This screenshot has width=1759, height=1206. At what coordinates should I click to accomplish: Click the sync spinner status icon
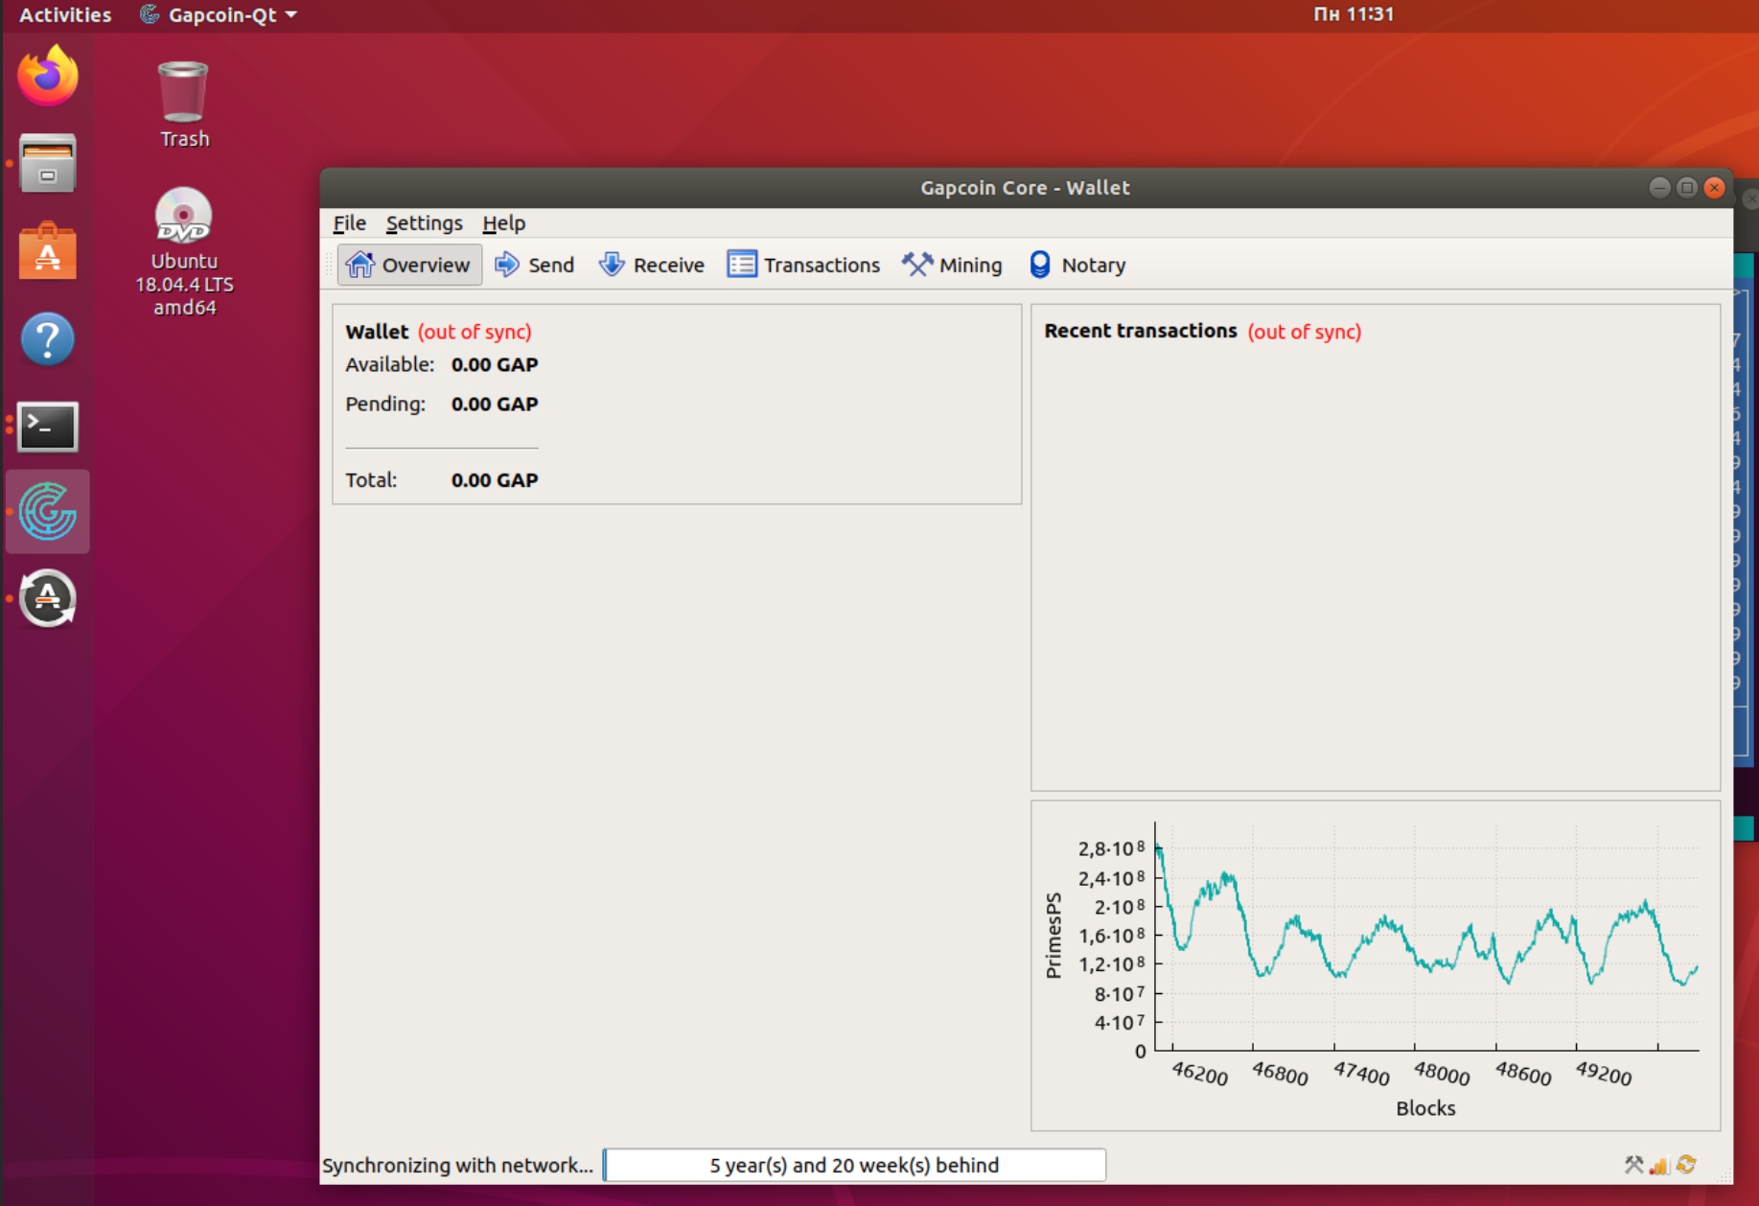[x=1686, y=1165]
